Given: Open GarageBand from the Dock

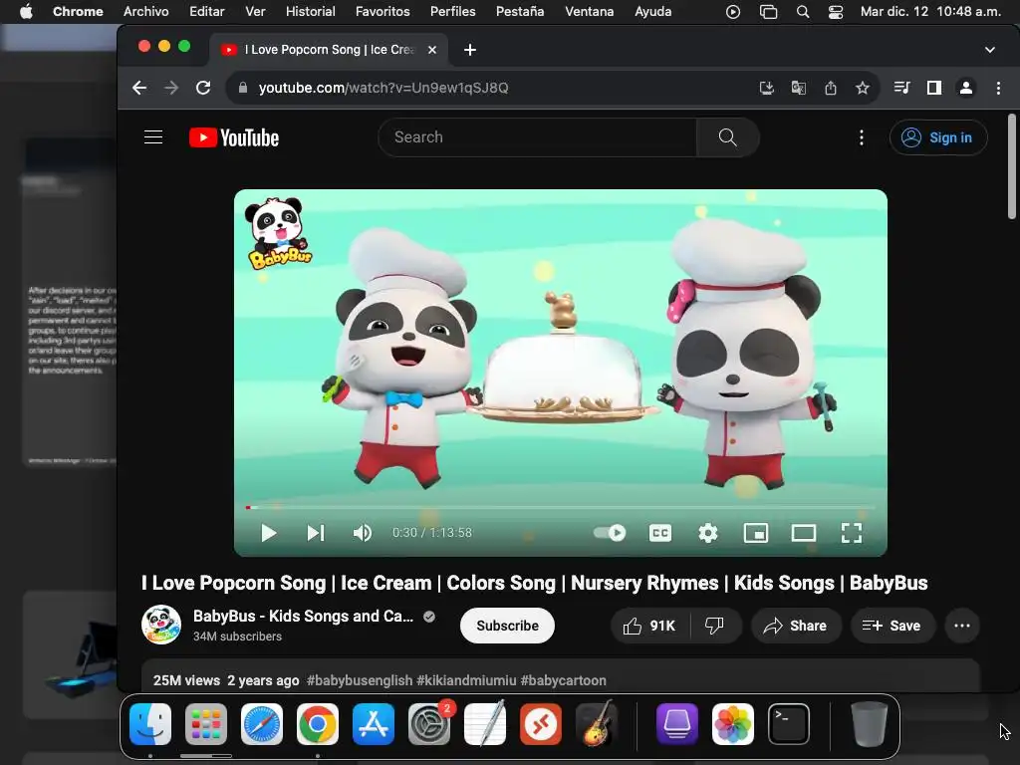Looking at the screenshot, I should tap(597, 724).
